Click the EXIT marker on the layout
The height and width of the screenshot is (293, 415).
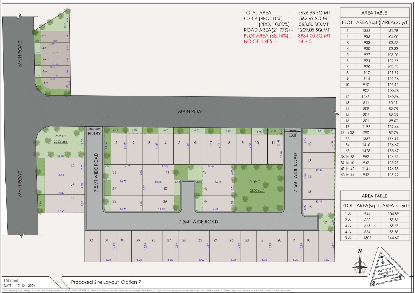[x=292, y=135]
